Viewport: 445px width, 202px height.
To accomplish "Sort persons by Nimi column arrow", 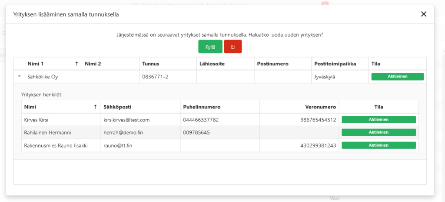I will tap(95, 107).
